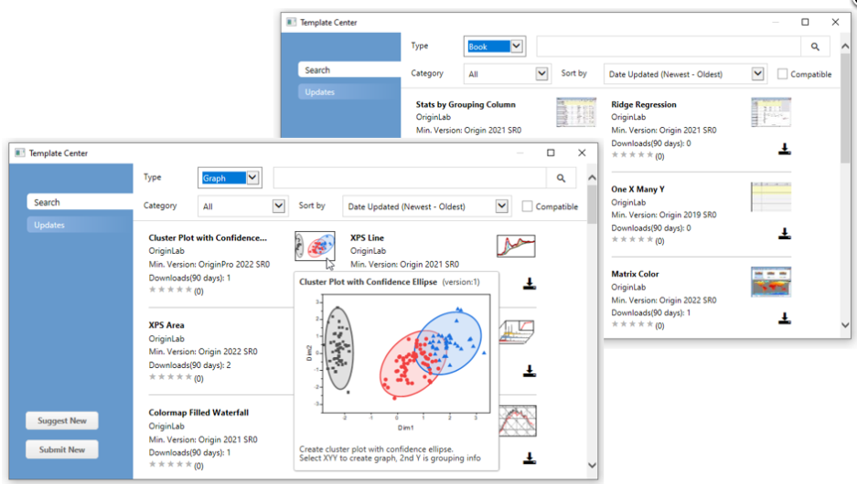Download the XPS Line template
This screenshot has width=857, height=484.
[529, 283]
